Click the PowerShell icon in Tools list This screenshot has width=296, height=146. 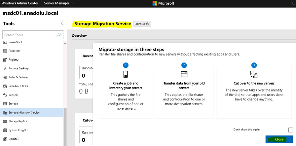[x=5, y=42]
